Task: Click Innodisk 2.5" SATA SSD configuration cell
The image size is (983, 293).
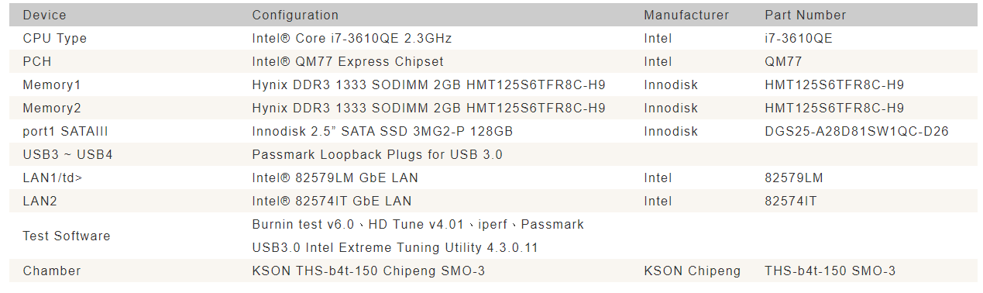Action: [x=382, y=131]
